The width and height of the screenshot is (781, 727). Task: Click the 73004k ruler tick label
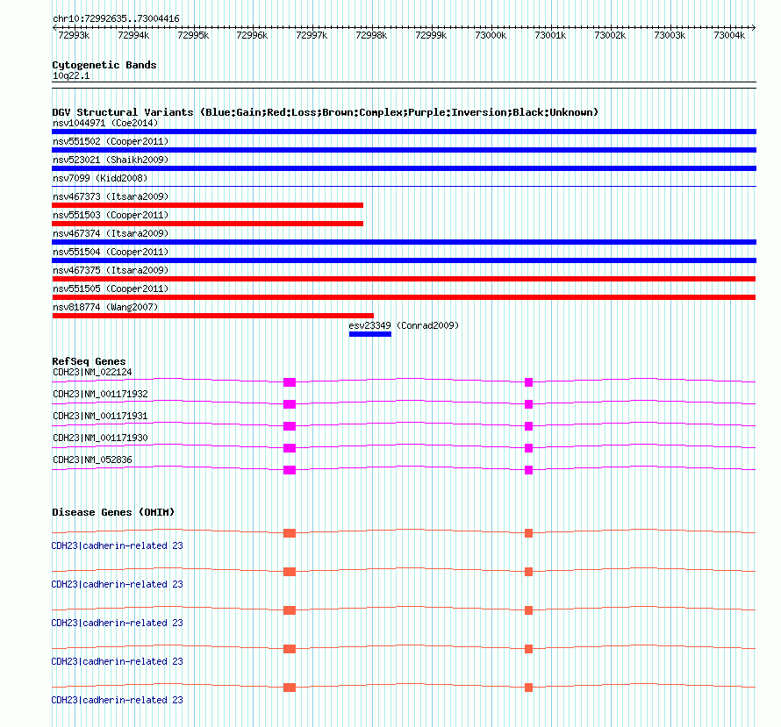tap(729, 35)
